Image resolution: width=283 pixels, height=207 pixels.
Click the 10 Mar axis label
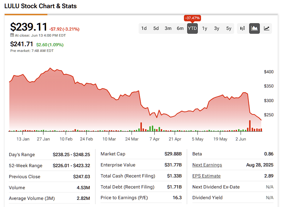coord(109,139)
